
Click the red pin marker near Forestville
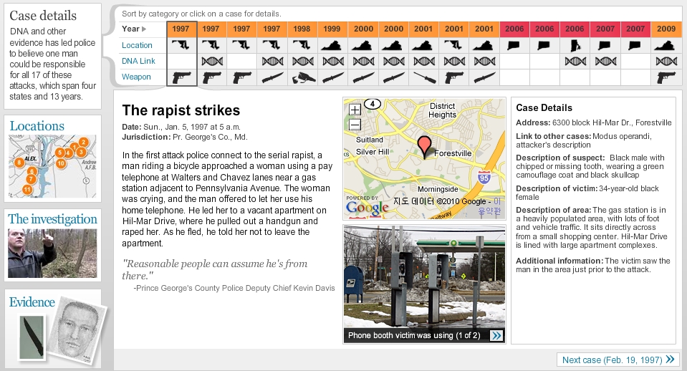pyautogui.click(x=424, y=146)
